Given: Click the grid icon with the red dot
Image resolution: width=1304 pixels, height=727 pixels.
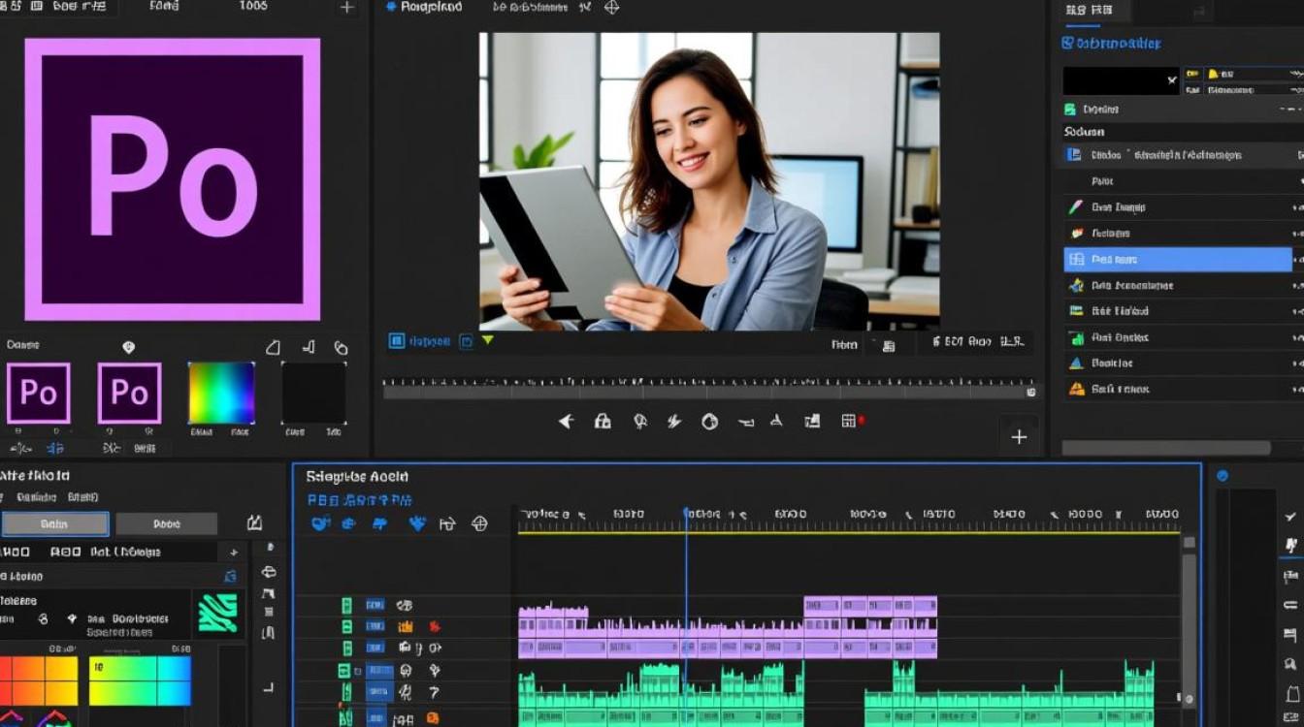Looking at the screenshot, I should tap(851, 421).
